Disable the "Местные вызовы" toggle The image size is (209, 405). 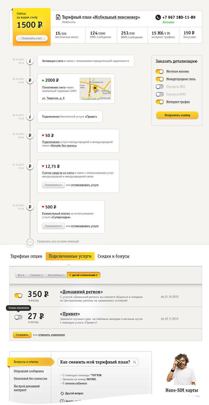click(160, 72)
